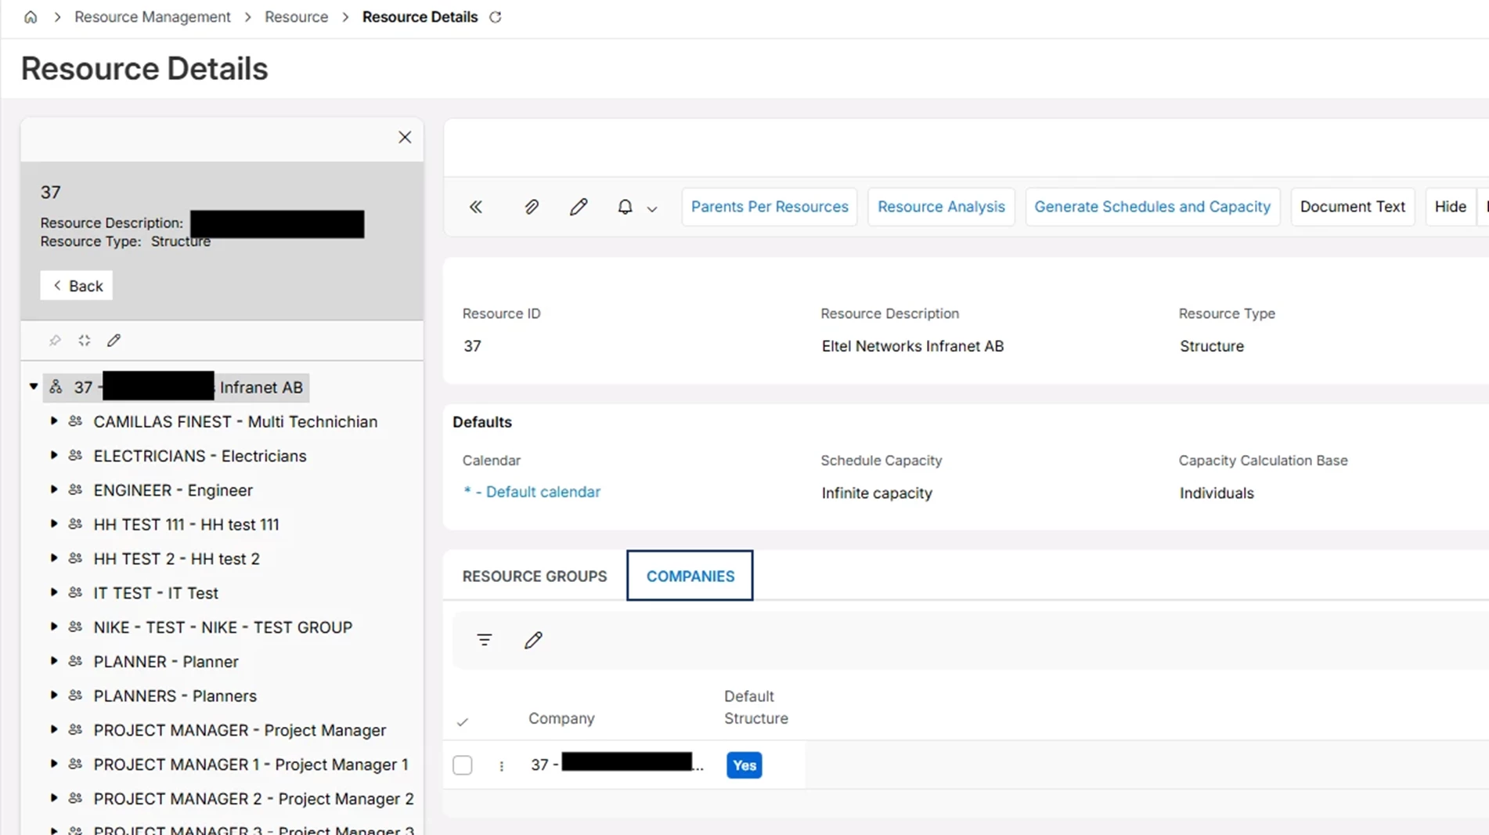Toggle the Yes badge under Default Structure

tap(744, 765)
